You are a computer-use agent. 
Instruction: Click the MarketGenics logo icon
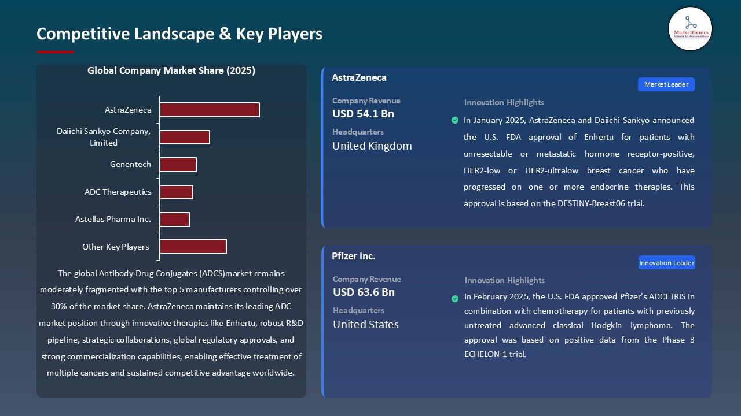click(x=690, y=28)
